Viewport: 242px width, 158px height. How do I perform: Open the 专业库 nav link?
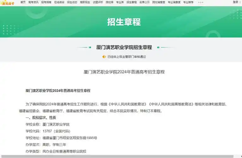(x=120, y=2)
